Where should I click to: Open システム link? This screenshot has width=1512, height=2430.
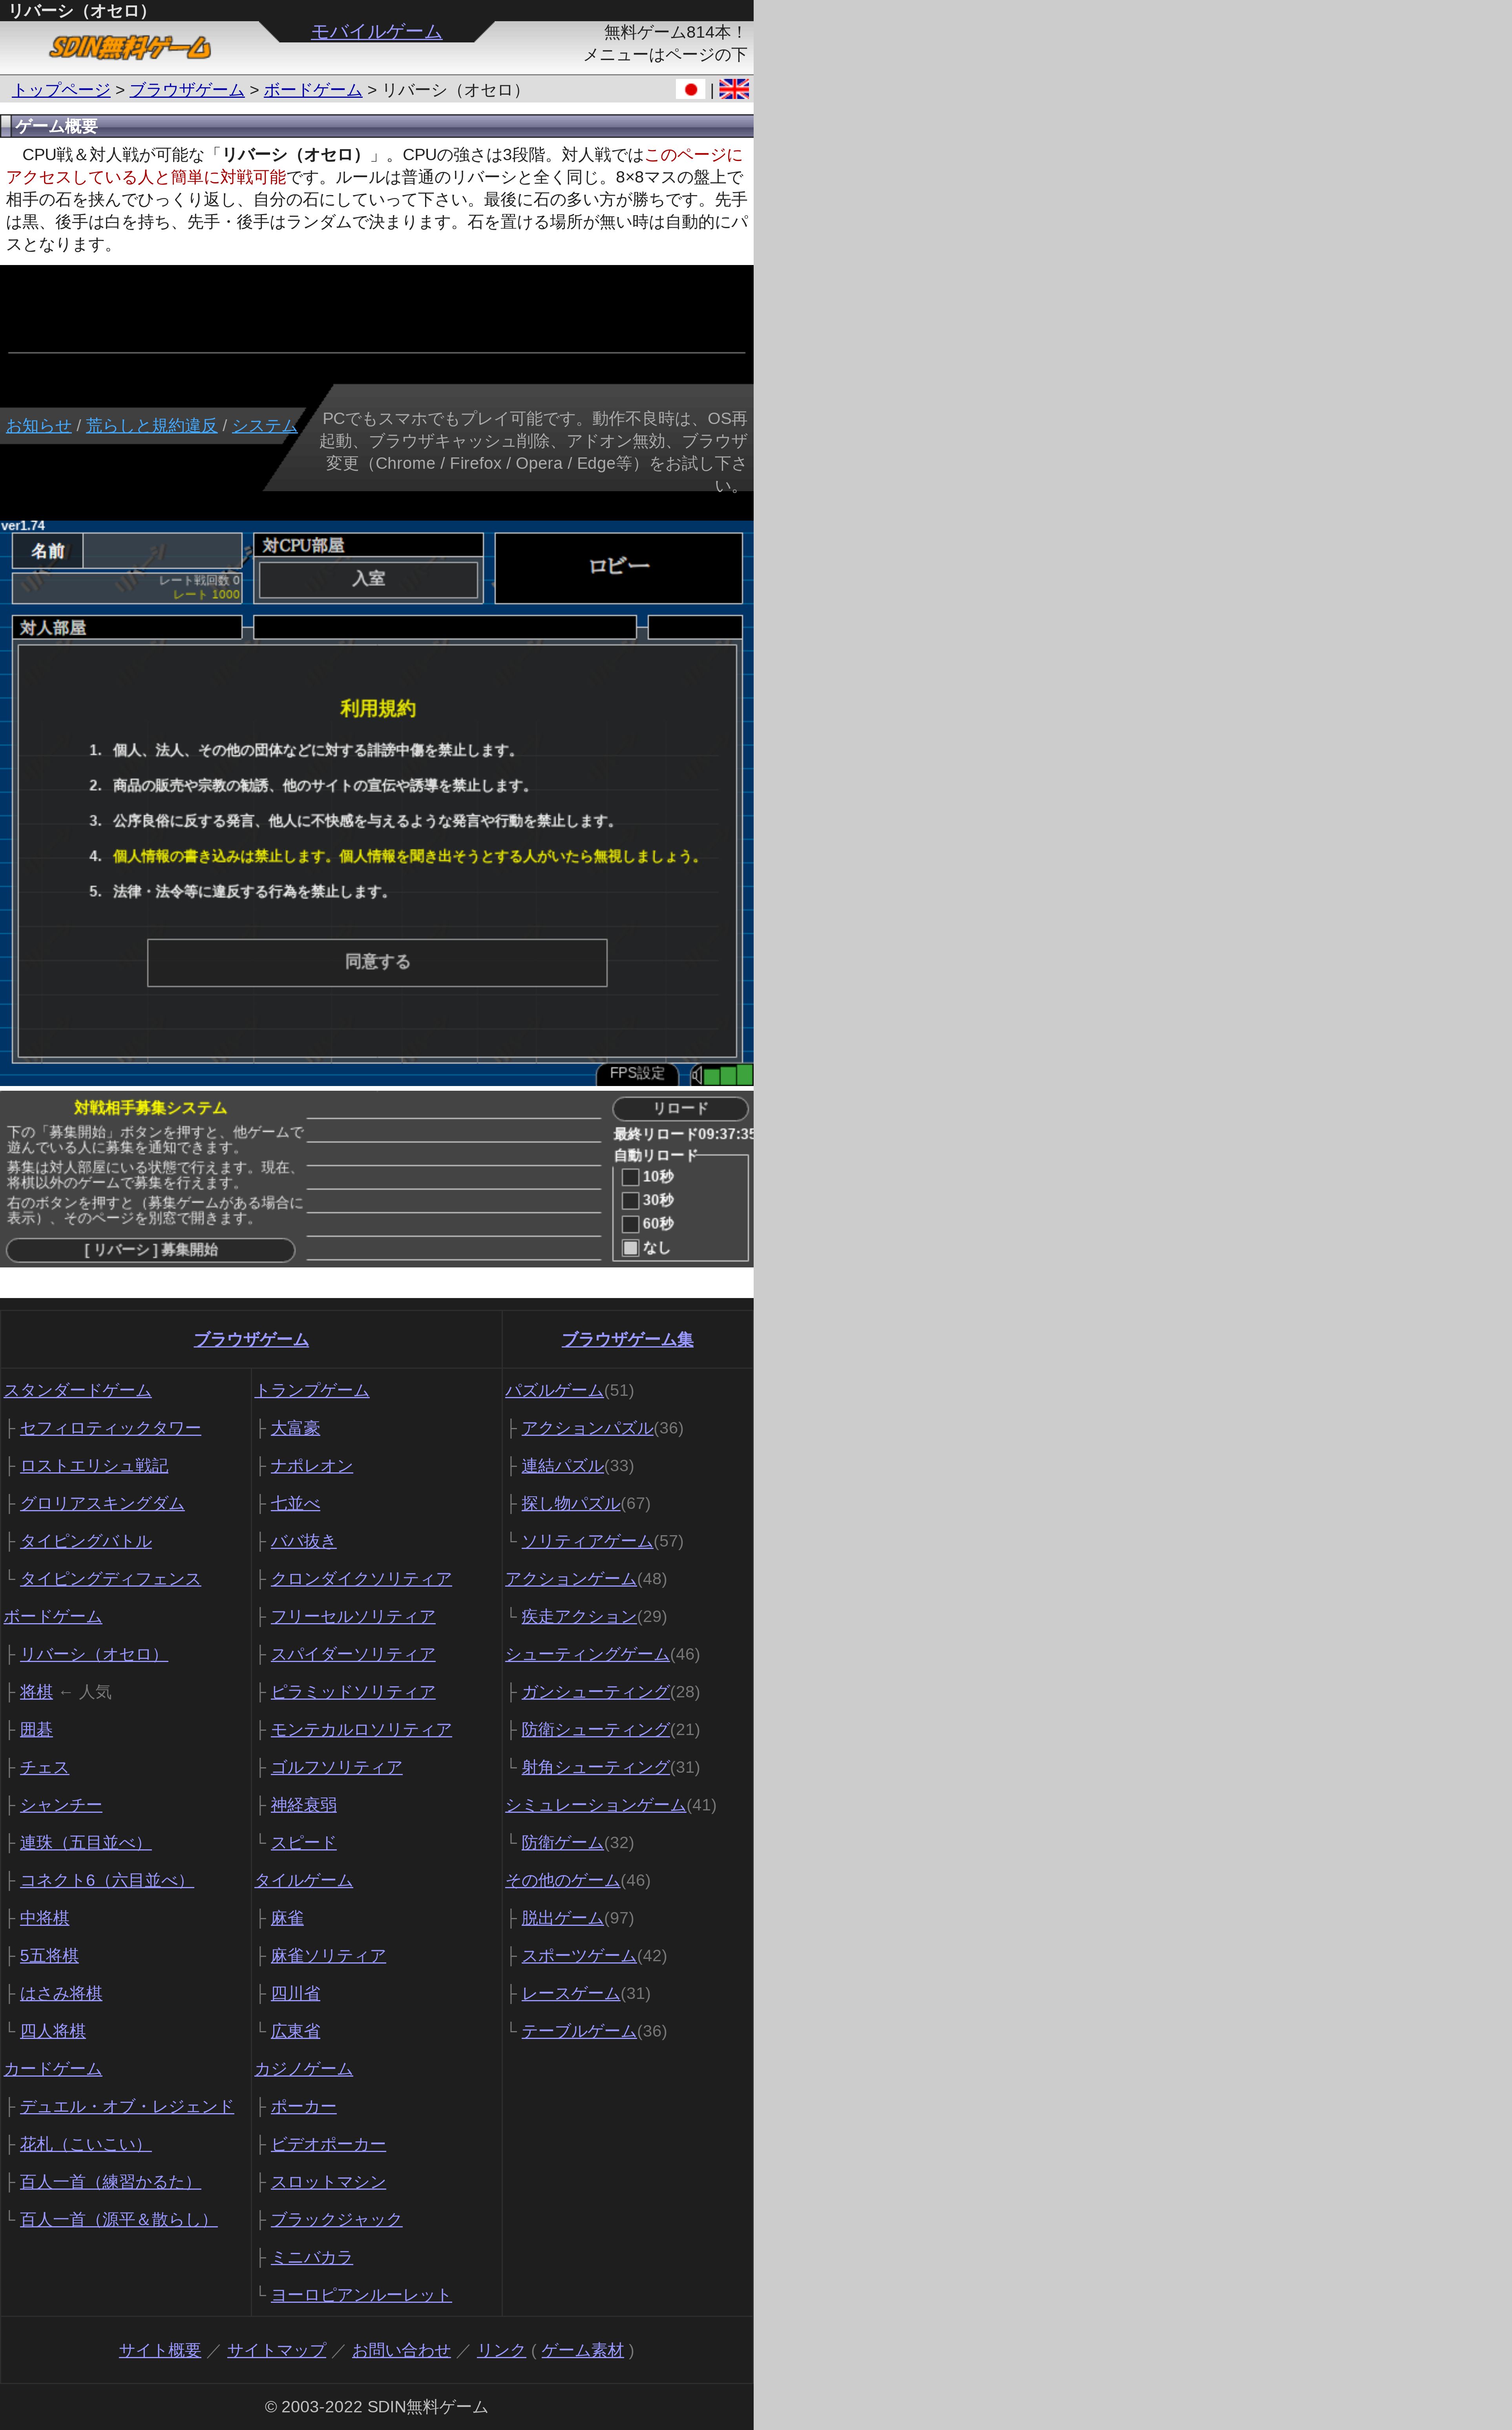coord(265,426)
